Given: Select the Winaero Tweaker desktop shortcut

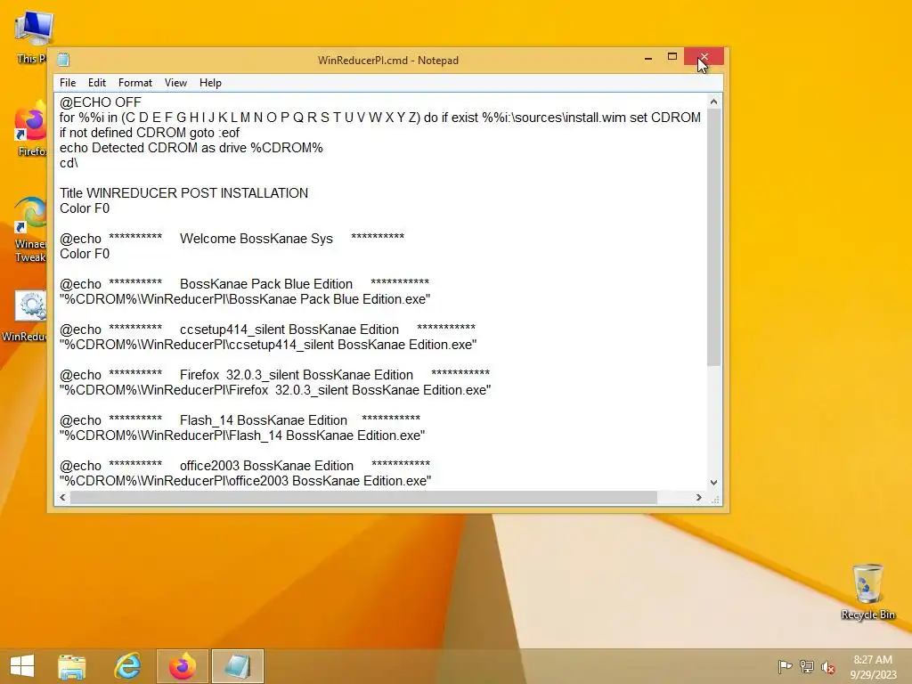Looking at the screenshot, I should coord(30,230).
